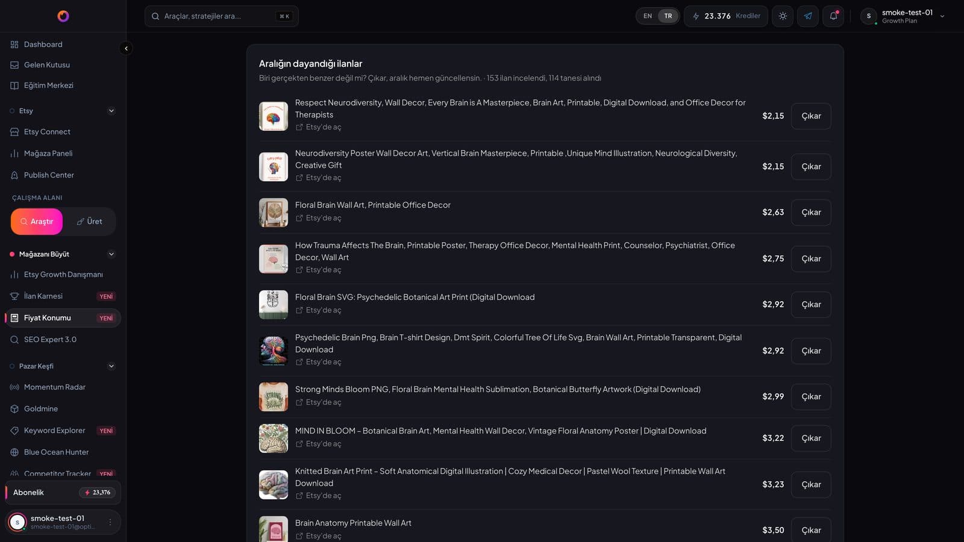Switch language to TR
The height and width of the screenshot is (542, 964).
click(668, 16)
